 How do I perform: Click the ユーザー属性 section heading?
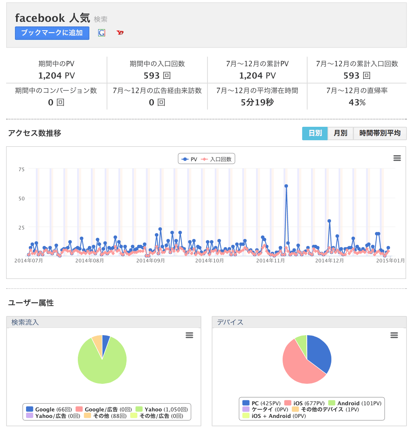[31, 303]
